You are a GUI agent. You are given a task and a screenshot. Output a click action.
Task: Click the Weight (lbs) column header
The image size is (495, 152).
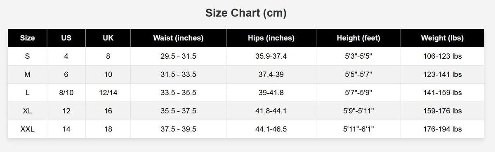coord(442,38)
